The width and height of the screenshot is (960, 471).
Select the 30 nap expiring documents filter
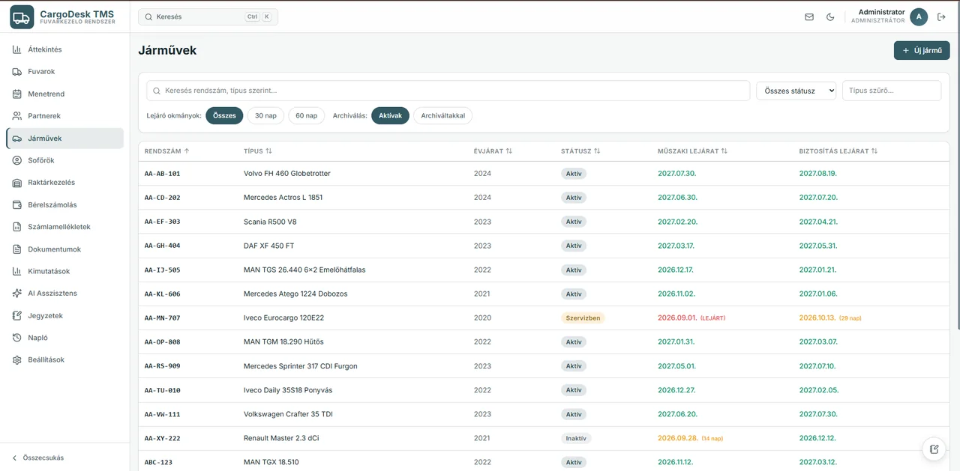pos(265,116)
